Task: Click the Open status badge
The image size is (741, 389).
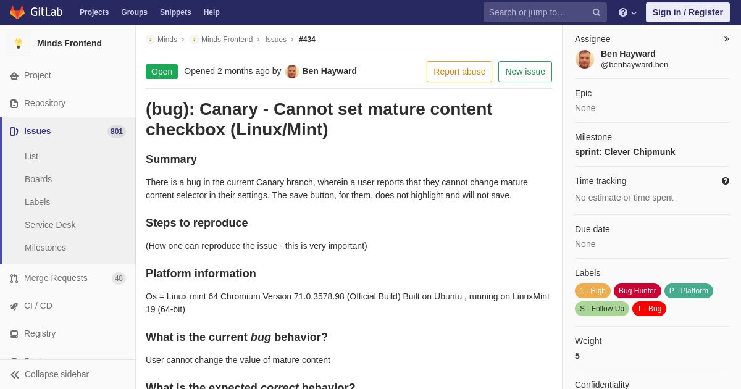Action: click(162, 72)
